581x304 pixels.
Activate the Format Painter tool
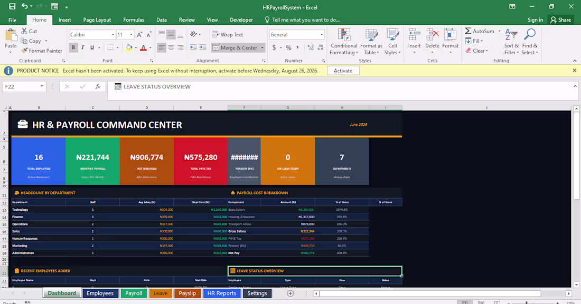click(42, 51)
